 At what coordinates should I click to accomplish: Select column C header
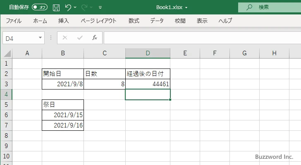[x=105, y=53]
